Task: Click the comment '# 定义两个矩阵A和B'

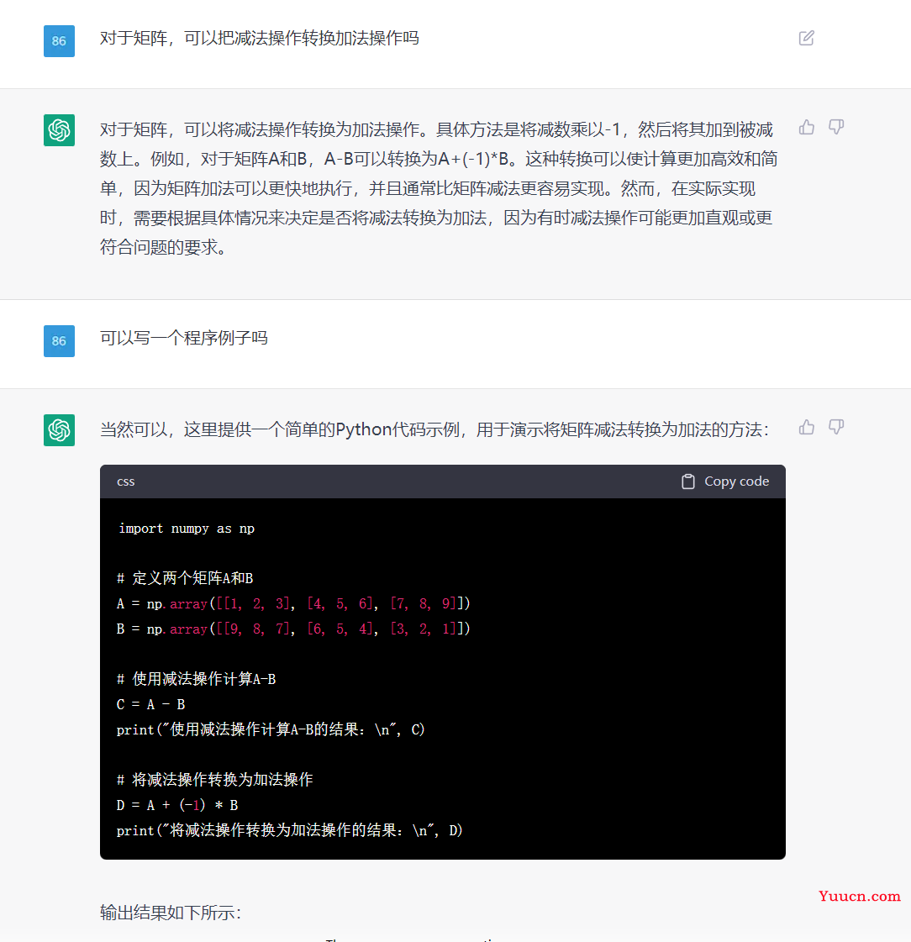Action: pyautogui.click(x=185, y=578)
